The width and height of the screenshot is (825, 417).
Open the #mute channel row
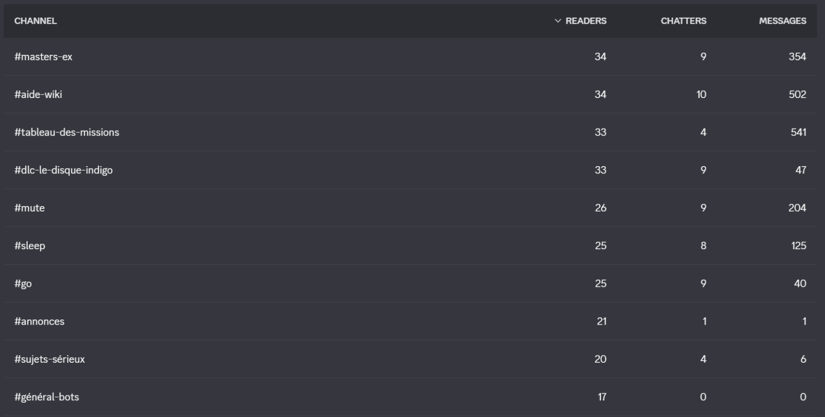[x=410, y=208]
